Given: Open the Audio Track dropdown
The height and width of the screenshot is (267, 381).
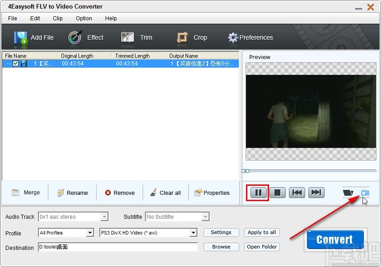Looking at the screenshot, I should click(105, 216).
